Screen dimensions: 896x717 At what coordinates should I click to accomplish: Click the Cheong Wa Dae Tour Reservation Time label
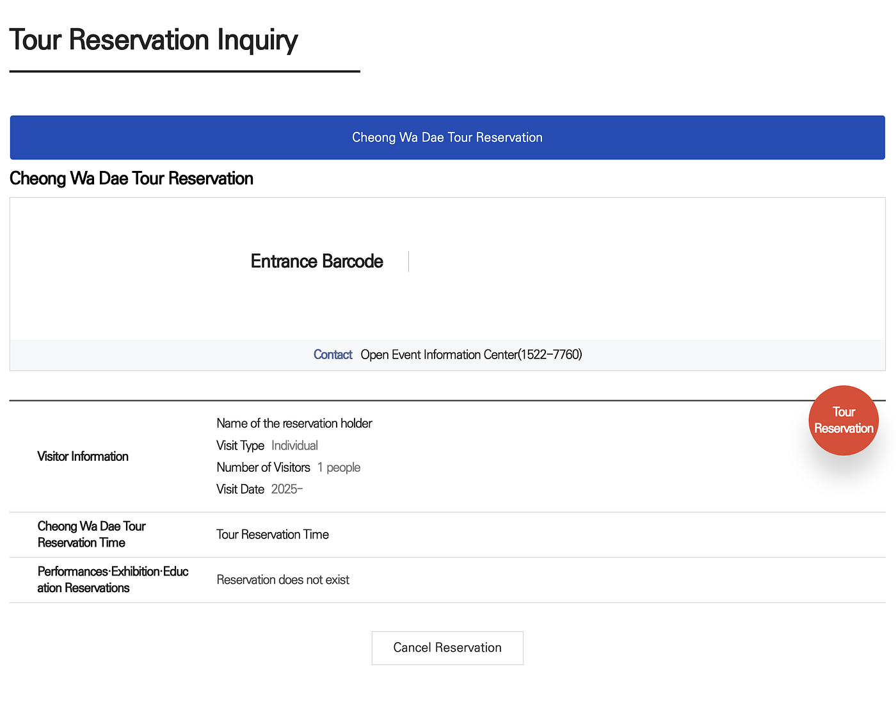click(x=92, y=535)
